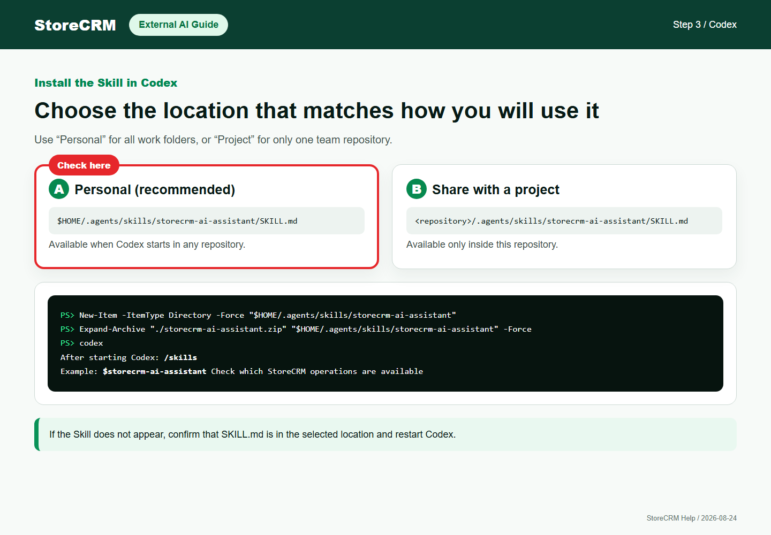The height and width of the screenshot is (535, 771).
Task: Click 'Available only inside this repository.'
Action: pos(482,244)
